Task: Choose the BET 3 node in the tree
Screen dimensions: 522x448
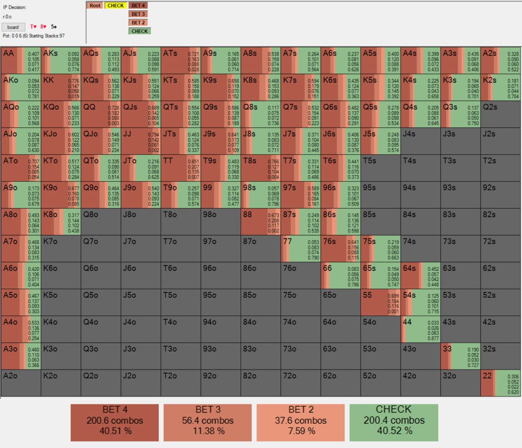Action: click(x=138, y=14)
